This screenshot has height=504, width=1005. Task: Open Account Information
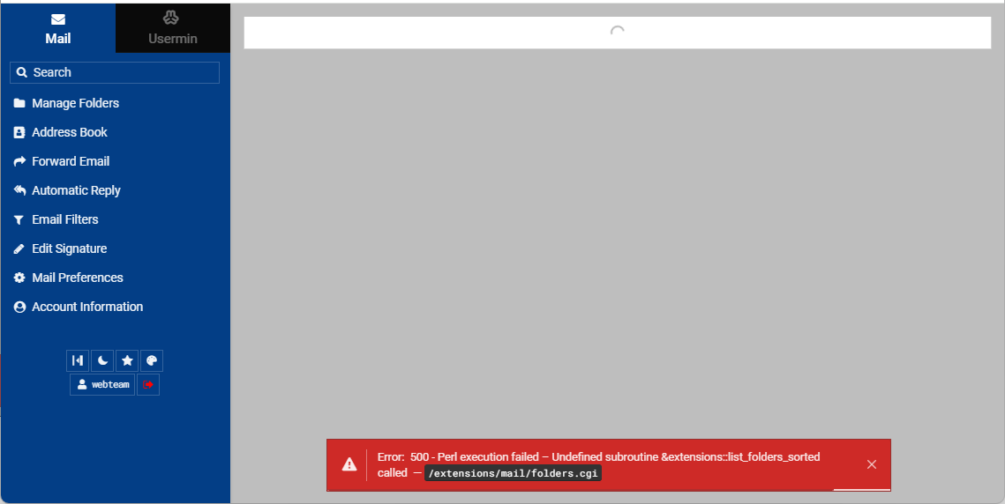(x=87, y=307)
